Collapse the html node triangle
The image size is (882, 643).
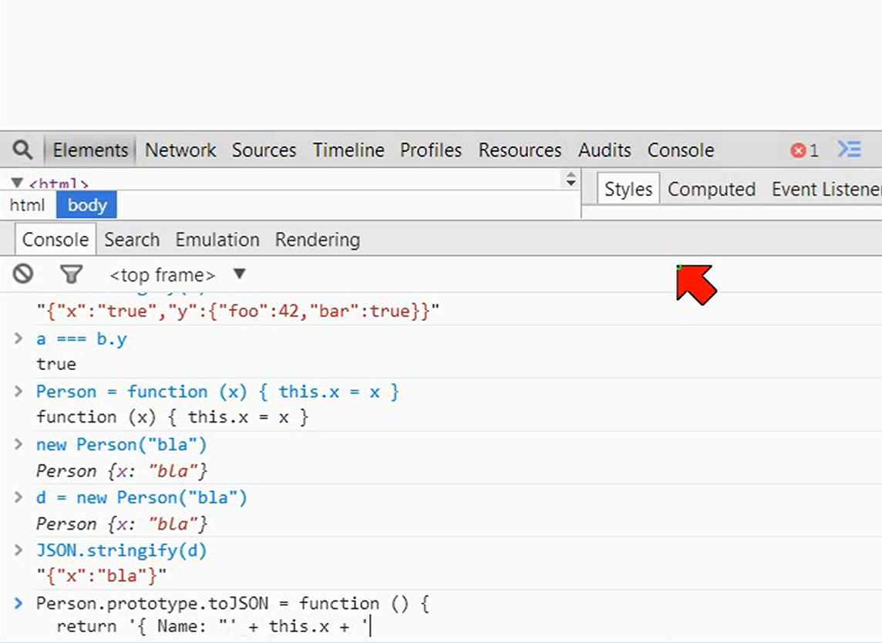pos(17,183)
